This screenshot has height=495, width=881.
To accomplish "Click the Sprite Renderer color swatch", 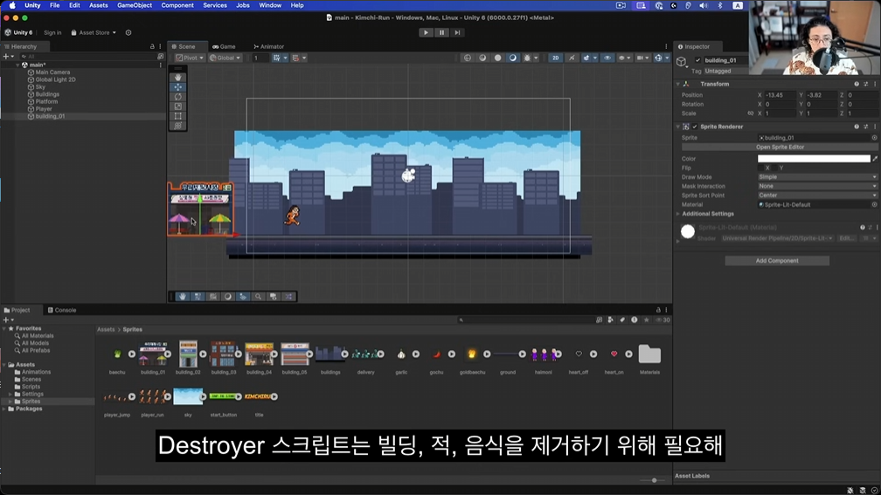I will [814, 159].
